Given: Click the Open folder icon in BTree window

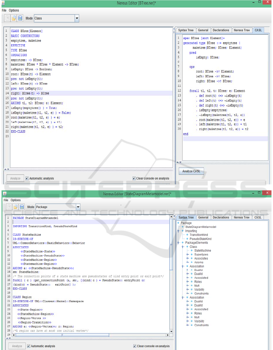Looking at the screenshot, I should (x=14, y=18).
